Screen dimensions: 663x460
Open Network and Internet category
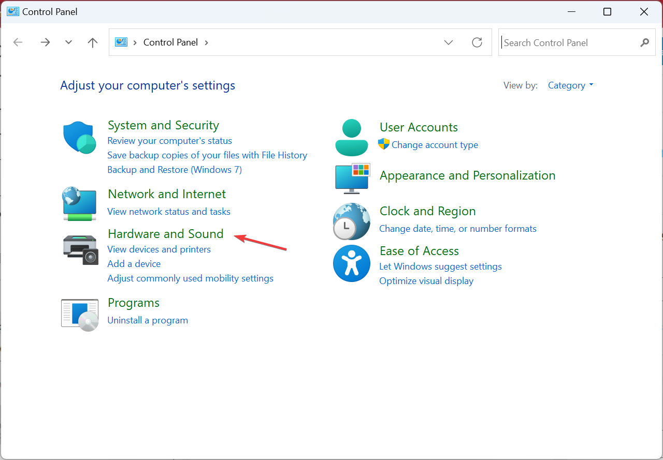(167, 194)
